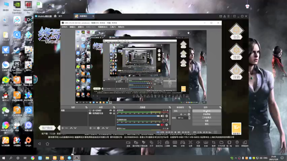Open OBS Tools (工具) menu
This screenshot has width=287, height=161.
pyautogui.click(x=113, y=27)
